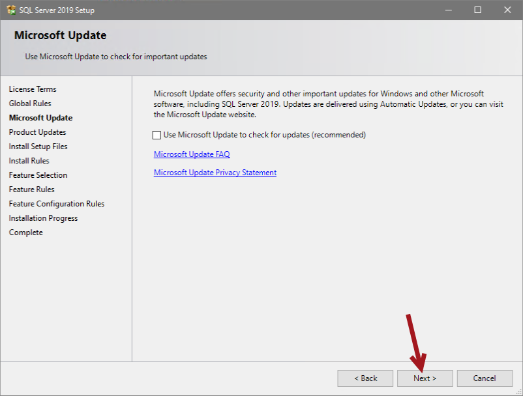Select Product Updates step in sidebar
Screen dimensions: 523x396
pyautogui.click(x=37, y=132)
